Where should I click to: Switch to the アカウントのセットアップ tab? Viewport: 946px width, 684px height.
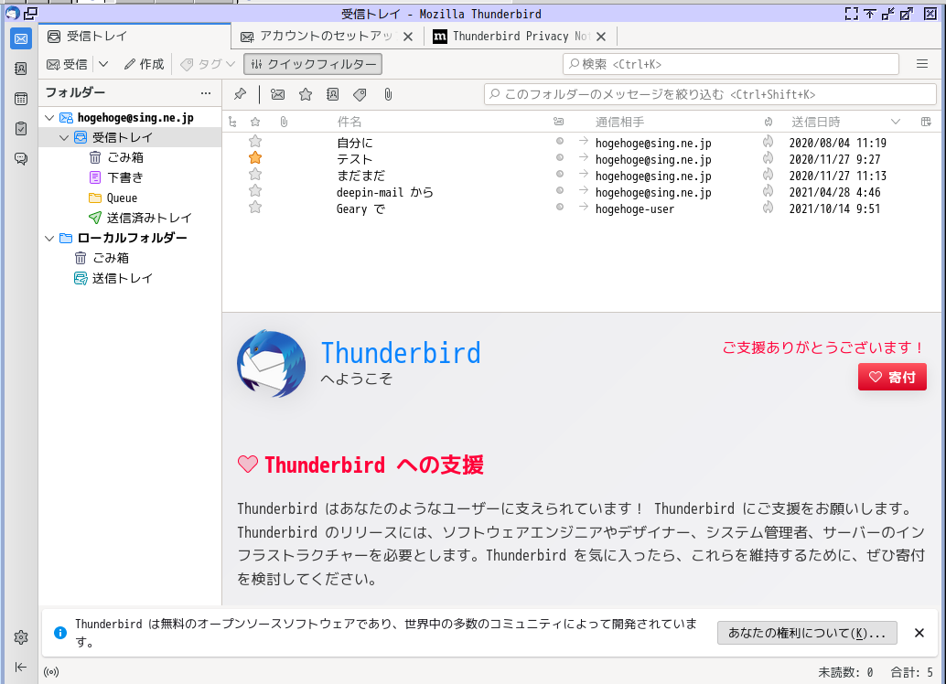point(326,37)
